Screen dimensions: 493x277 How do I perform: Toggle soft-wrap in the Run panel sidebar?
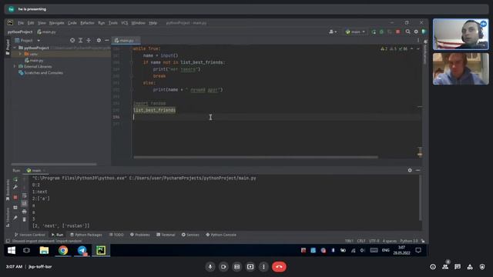[24, 195]
